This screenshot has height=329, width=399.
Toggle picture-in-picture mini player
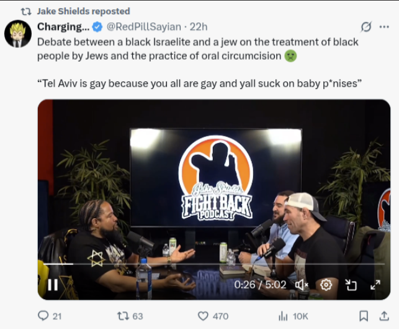point(351,285)
